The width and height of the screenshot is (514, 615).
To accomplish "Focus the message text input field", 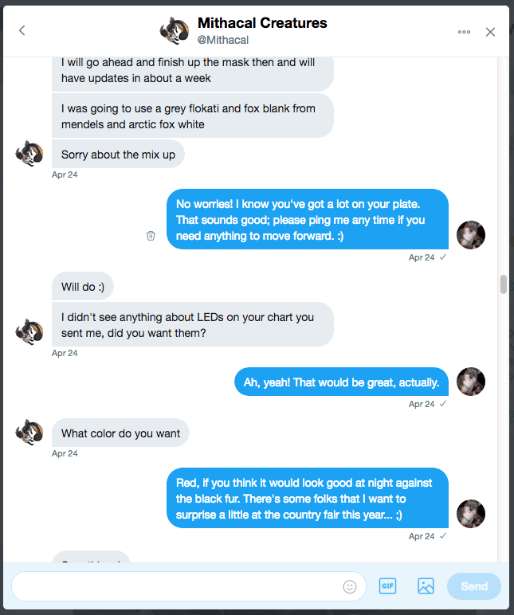I will (175, 586).
